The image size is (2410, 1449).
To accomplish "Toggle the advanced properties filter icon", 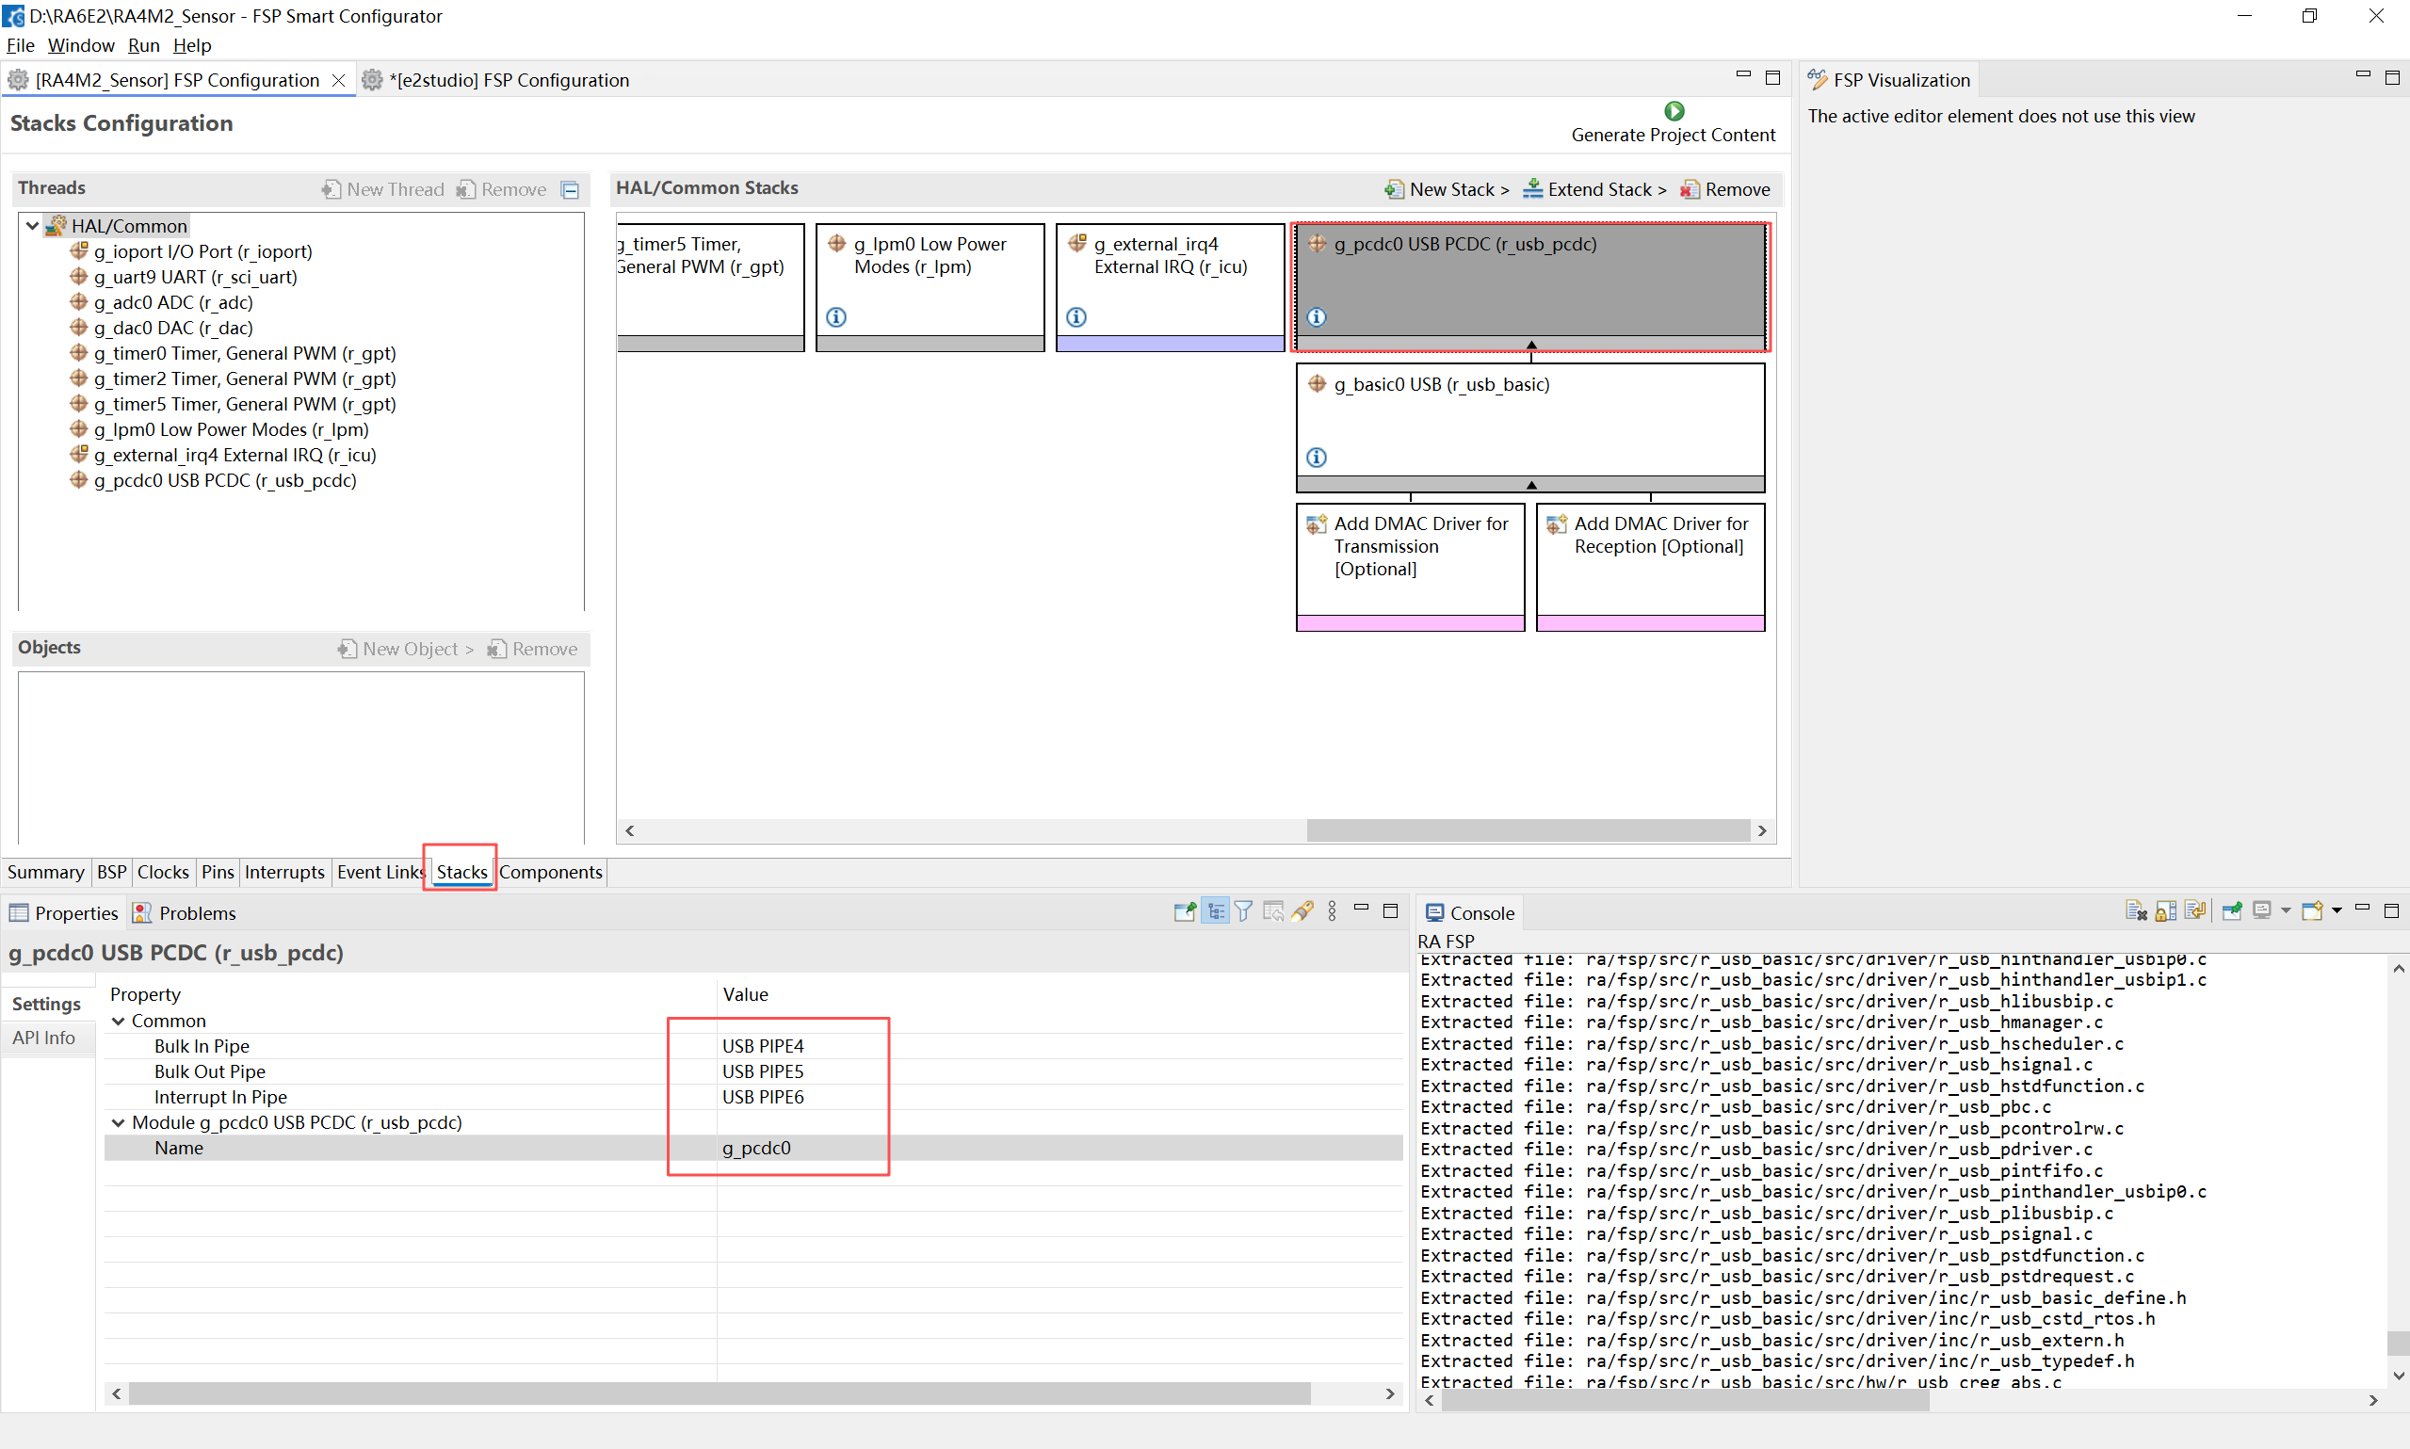I will click(x=1243, y=912).
